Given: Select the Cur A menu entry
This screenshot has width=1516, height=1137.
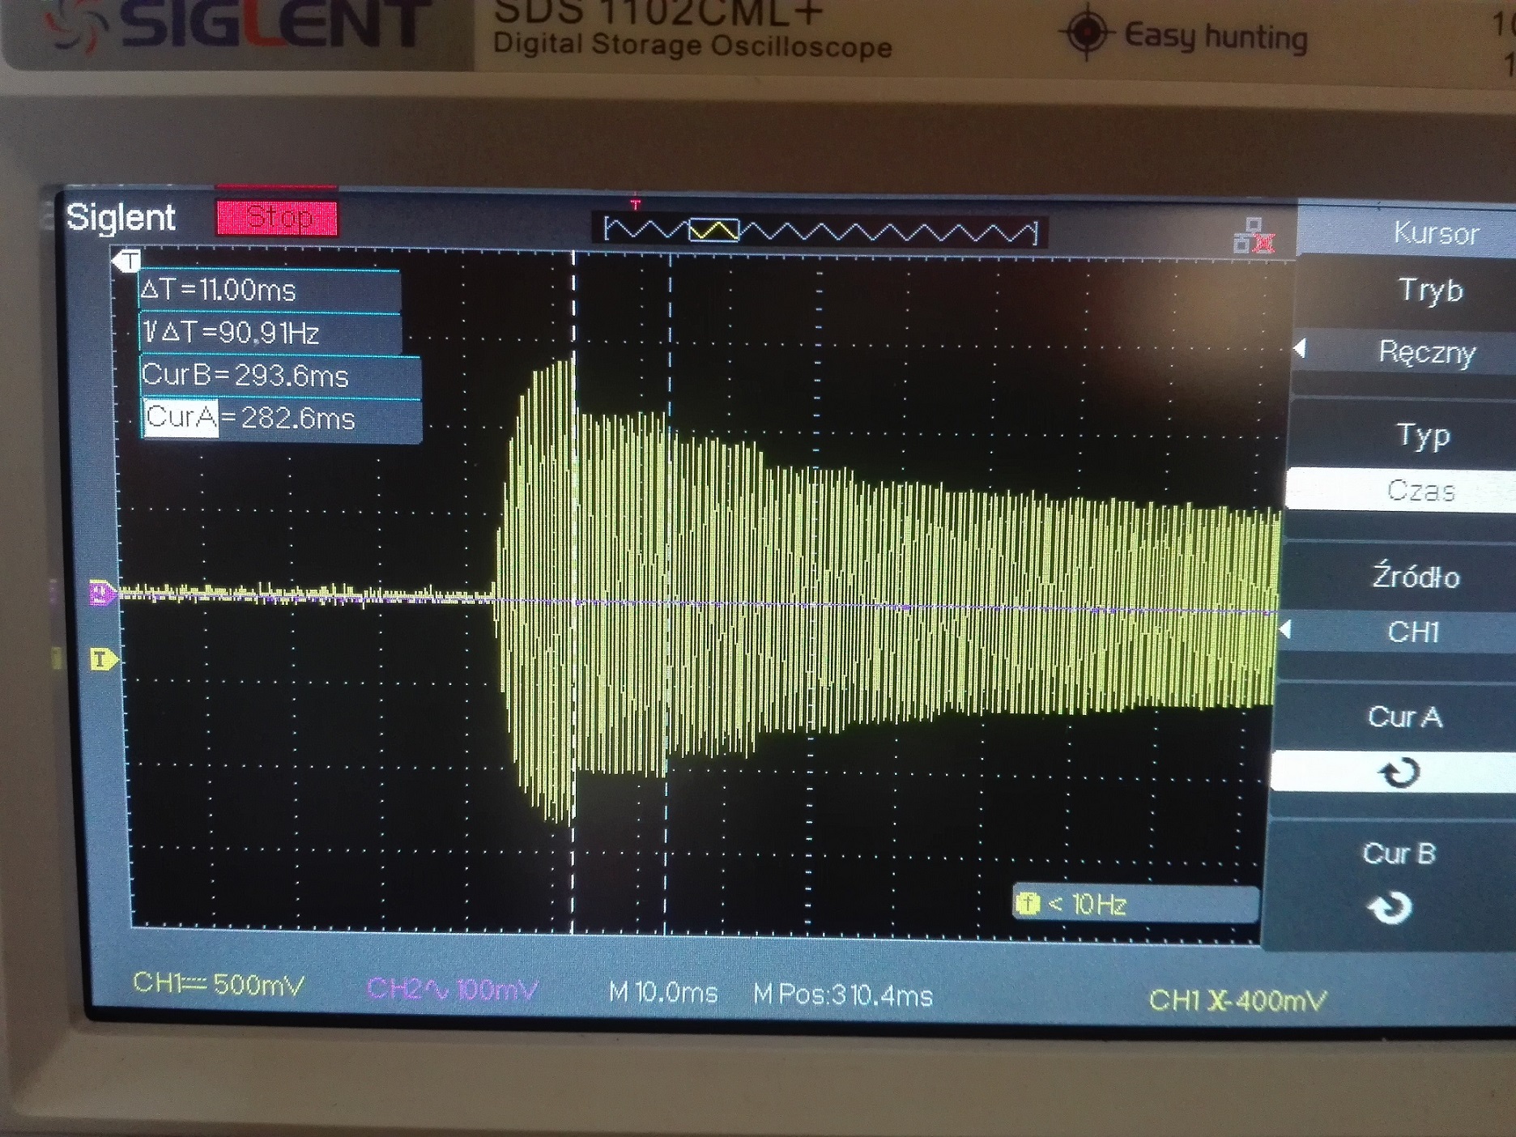Looking at the screenshot, I should 1404,717.
